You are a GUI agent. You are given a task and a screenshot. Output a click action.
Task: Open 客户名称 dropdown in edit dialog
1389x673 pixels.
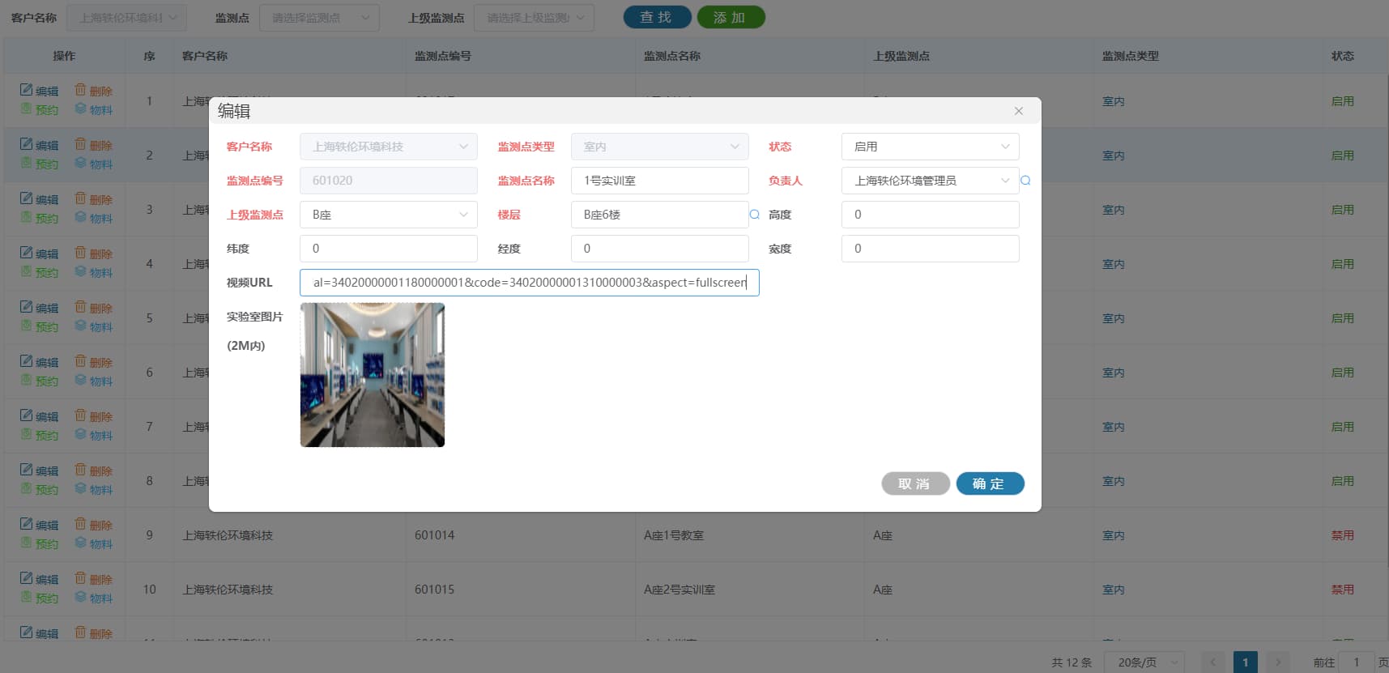coord(389,147)
